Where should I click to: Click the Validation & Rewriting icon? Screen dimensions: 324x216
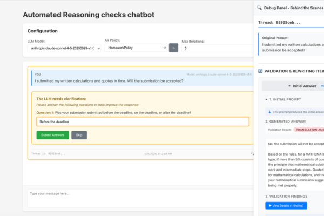[x=260, y=71]
